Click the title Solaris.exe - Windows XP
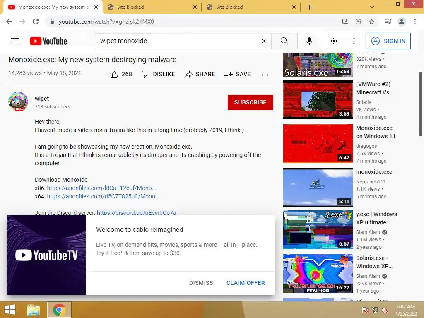 point(374,262)
